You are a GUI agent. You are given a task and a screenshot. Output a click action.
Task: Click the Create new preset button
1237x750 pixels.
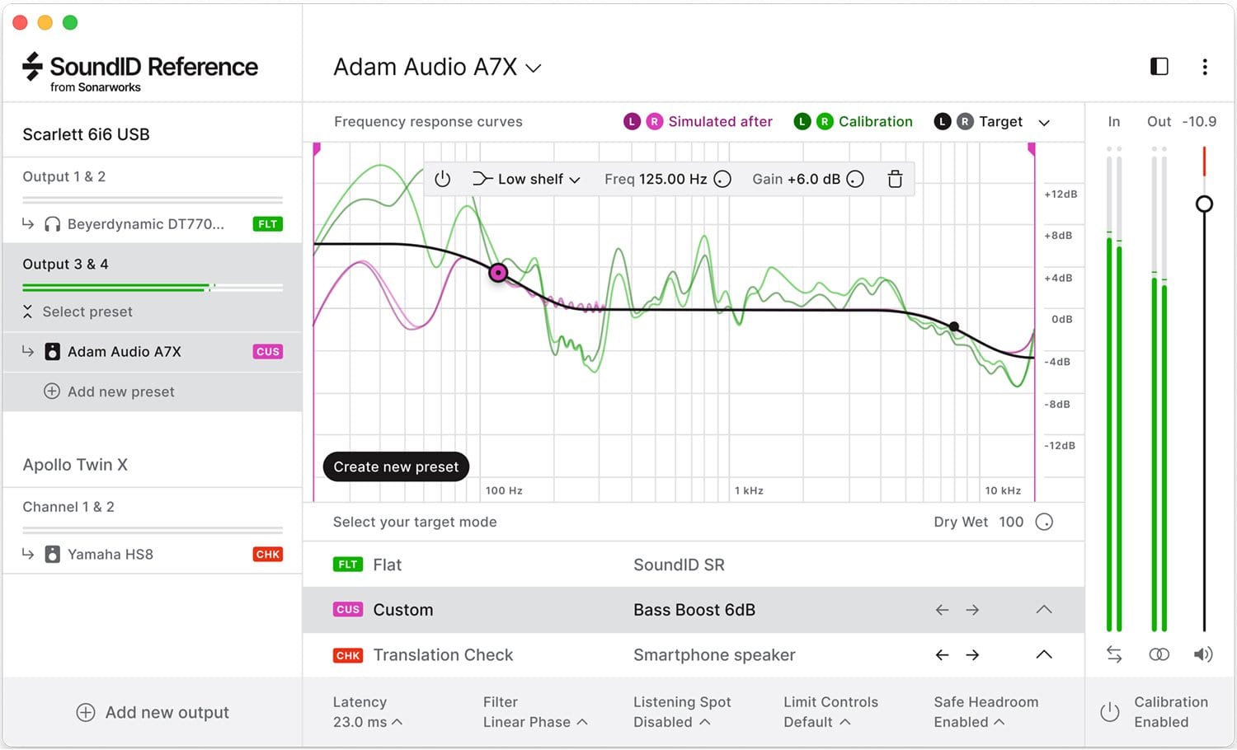[x=396, y=466]
